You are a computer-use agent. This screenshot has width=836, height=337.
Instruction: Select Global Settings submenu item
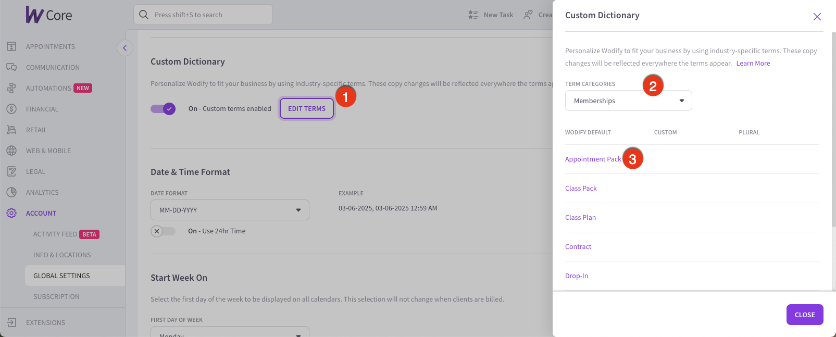click(x=75, y=276)
